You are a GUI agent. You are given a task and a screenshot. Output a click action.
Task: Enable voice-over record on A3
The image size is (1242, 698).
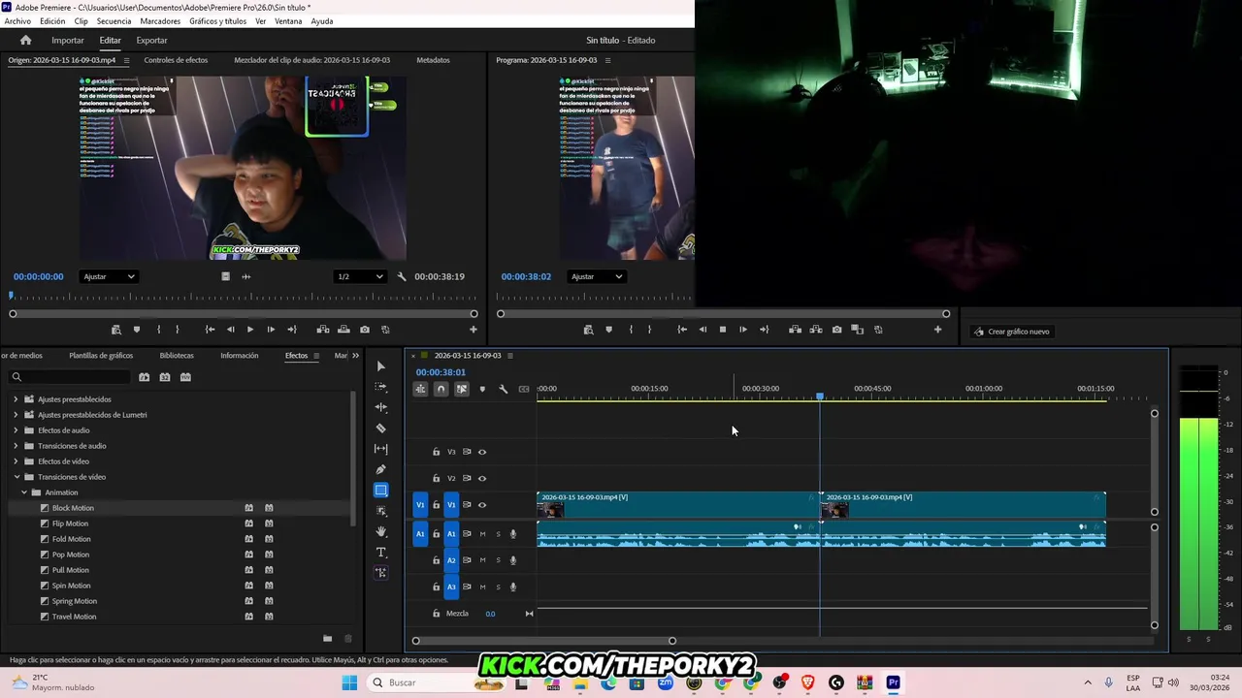[513, 587]
